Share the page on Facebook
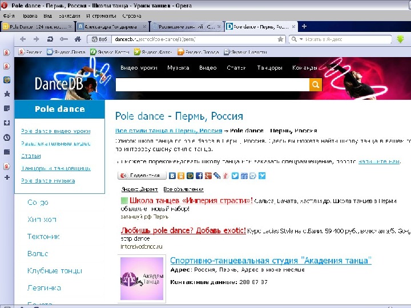 [199, 176]
